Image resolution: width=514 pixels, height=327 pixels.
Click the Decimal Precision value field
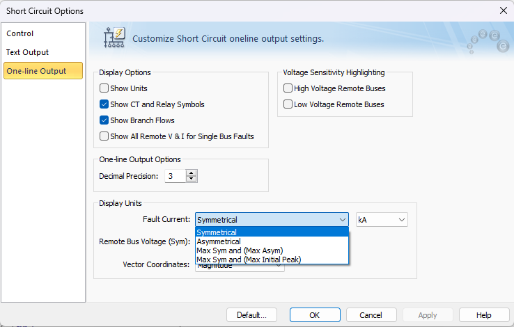175,176
